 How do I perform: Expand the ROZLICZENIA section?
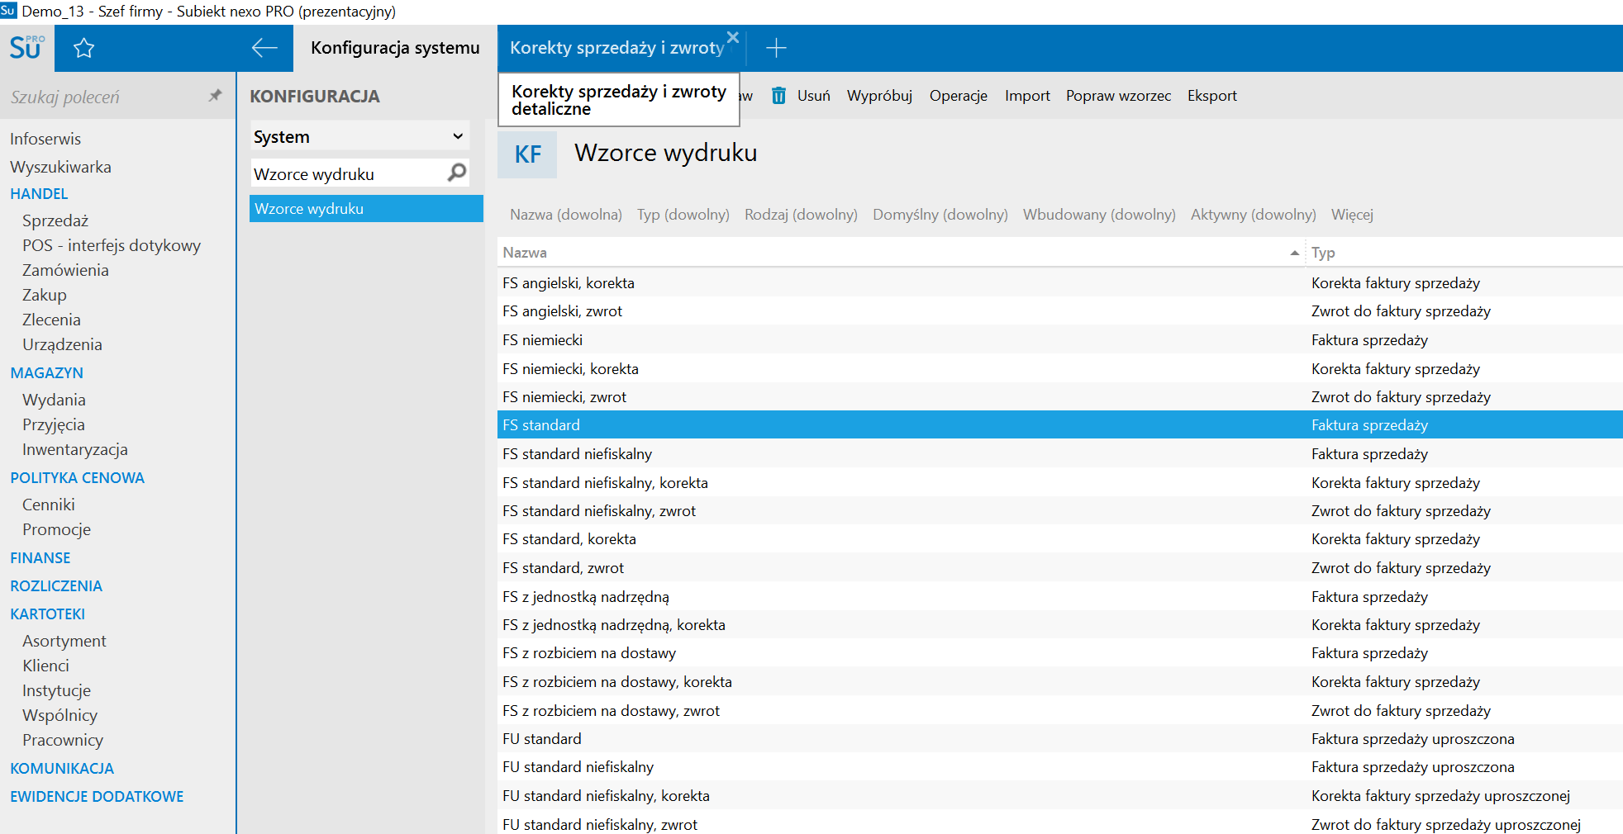click(x=56, y=586)
